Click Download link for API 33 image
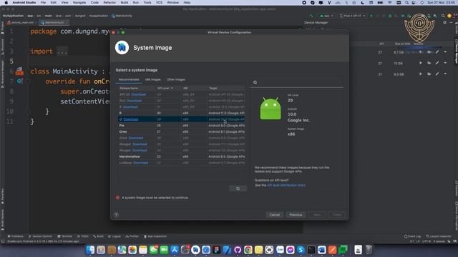This screenshot has height=257, width=458. [x=138, y=94]
